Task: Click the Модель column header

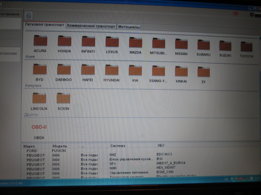Action: coord(60,146)
